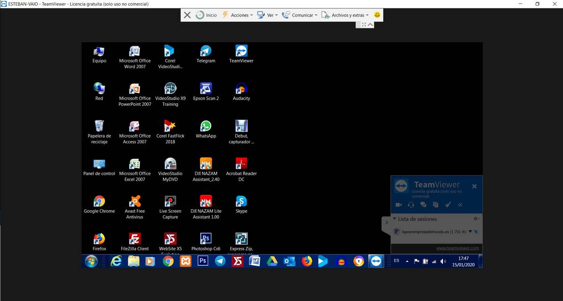Collapse the Lista de sesiones section
Screen dimensions: 563x301
(395, 219)
